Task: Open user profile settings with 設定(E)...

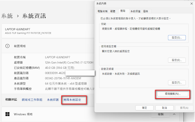Action: (177, 60)
